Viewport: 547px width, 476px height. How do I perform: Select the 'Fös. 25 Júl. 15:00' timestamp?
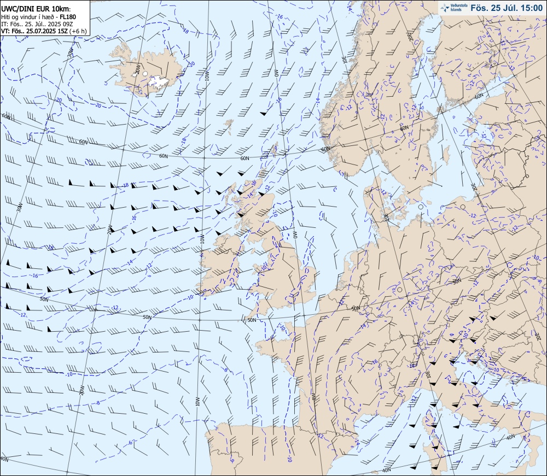[x=507, y=8]
